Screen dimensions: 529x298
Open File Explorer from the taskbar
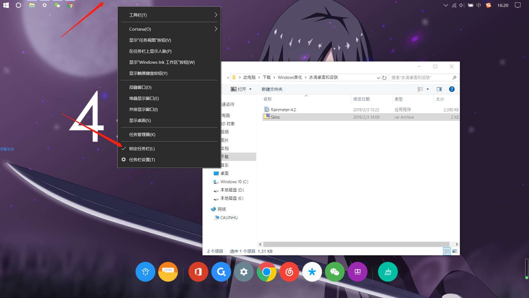click(32, 5)
